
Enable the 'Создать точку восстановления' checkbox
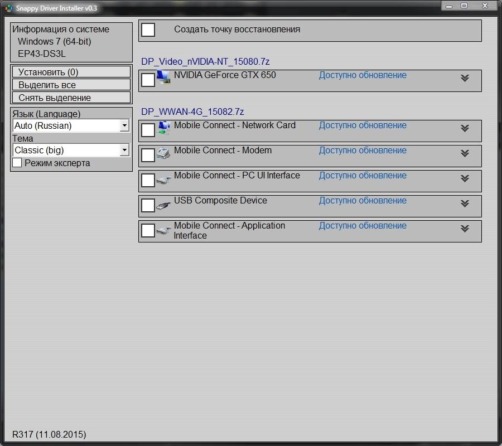click(148, 30)
